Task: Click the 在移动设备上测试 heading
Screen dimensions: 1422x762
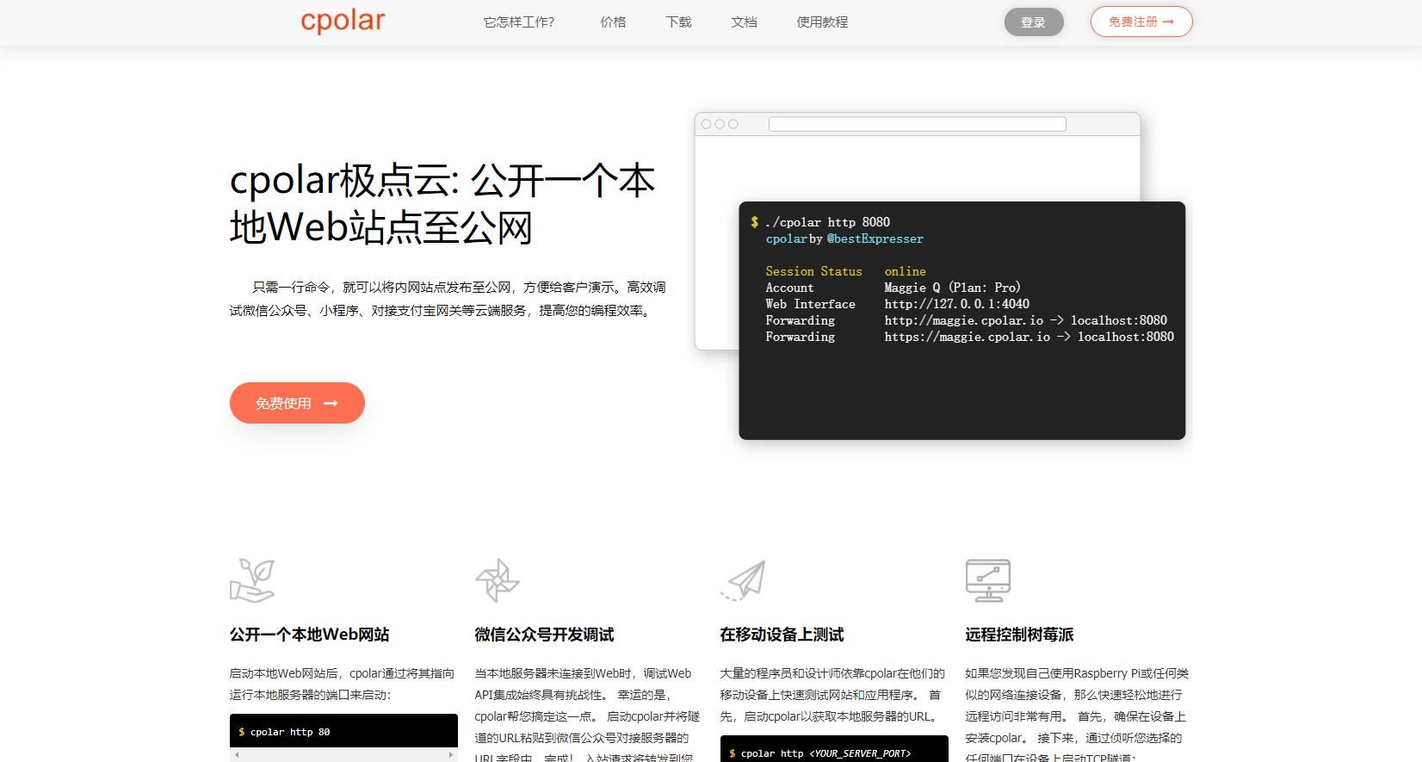Action: (x=782, y=635)
